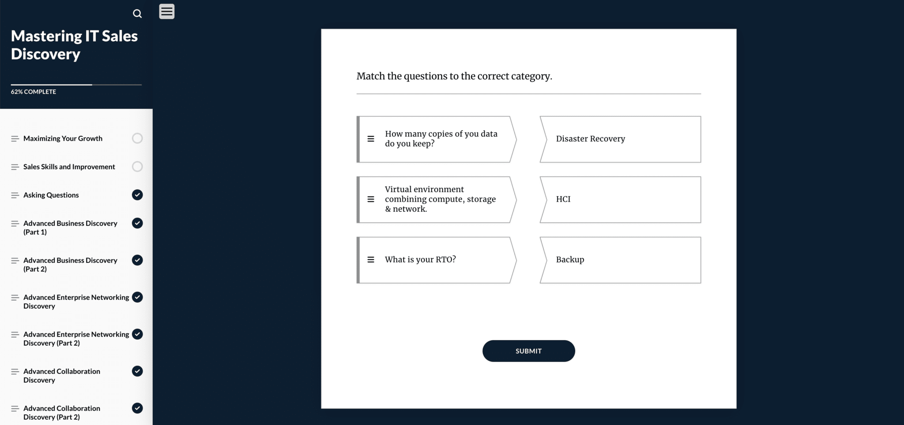
Task: Click drag handle on 'Virtual environment' card
Action: pyautogui.click(x=371, y=200)
